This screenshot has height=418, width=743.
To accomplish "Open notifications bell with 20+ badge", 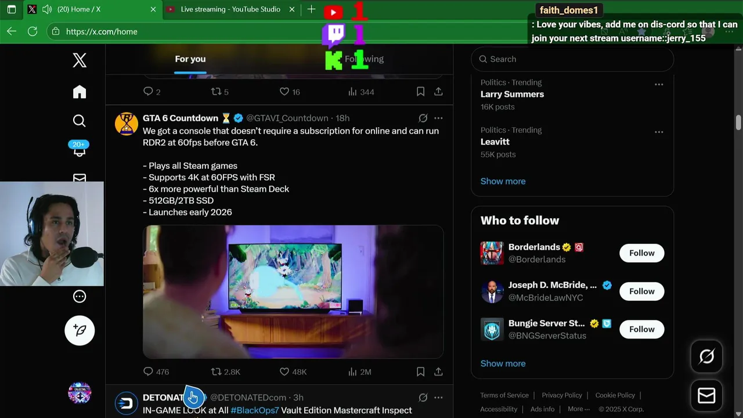I will click(x=80, y=149).
